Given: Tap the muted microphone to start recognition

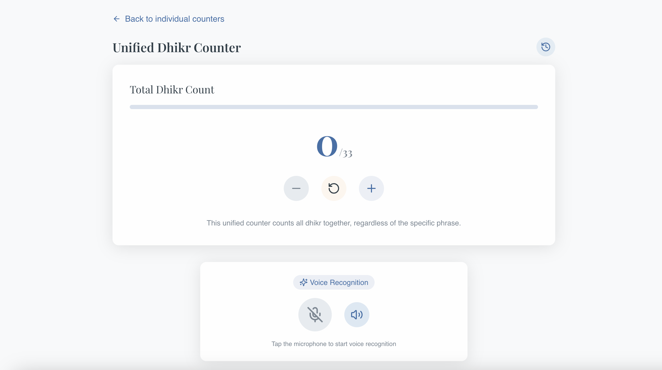Looking at the screenshot, I should click(315, 315).
